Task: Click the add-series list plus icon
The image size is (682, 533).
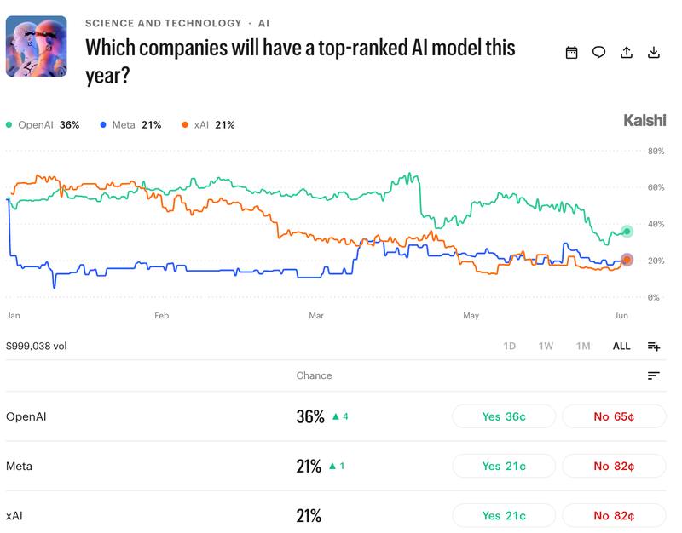Action: tap(653, 347)
